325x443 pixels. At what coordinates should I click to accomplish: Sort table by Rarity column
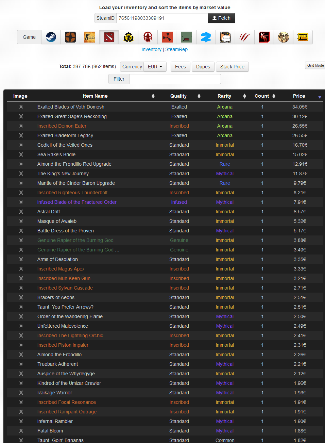coord(224,96)
